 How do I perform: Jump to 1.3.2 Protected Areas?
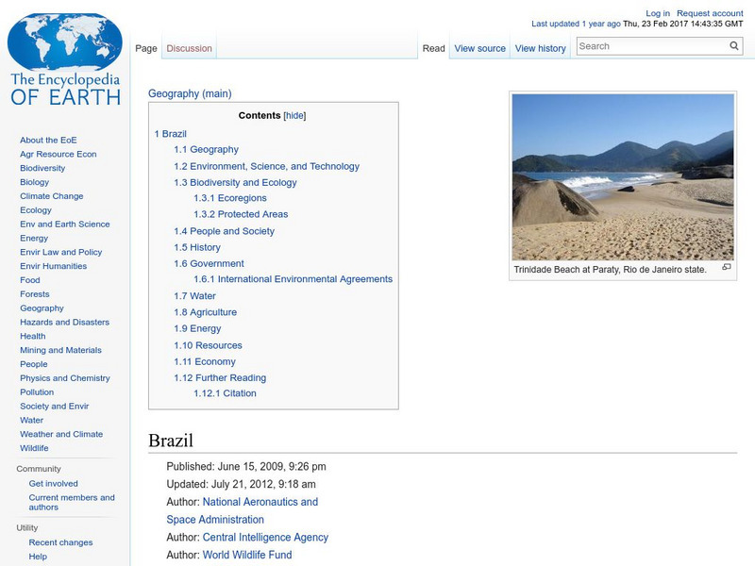click(x=241, y=214)
